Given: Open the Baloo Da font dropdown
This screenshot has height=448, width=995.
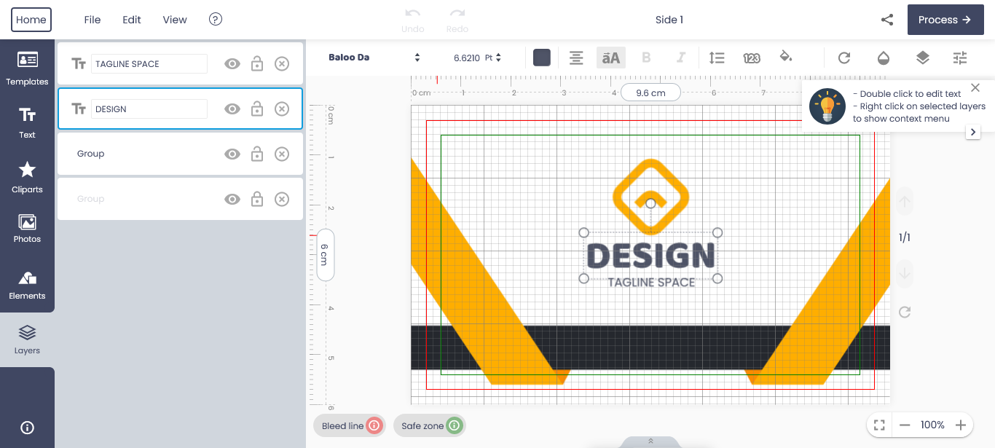Looking at the screenshot, I should [374, 58].
